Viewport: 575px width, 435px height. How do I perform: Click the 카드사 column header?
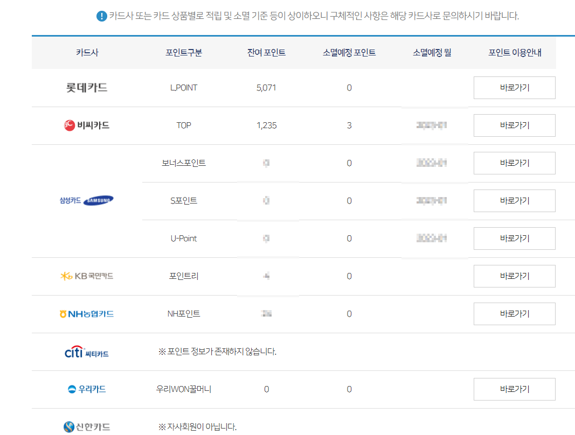tap(86, 52)
